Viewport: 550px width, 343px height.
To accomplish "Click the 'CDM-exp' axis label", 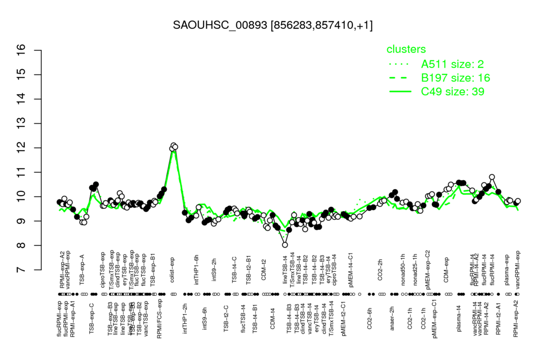I will point(446,270).
